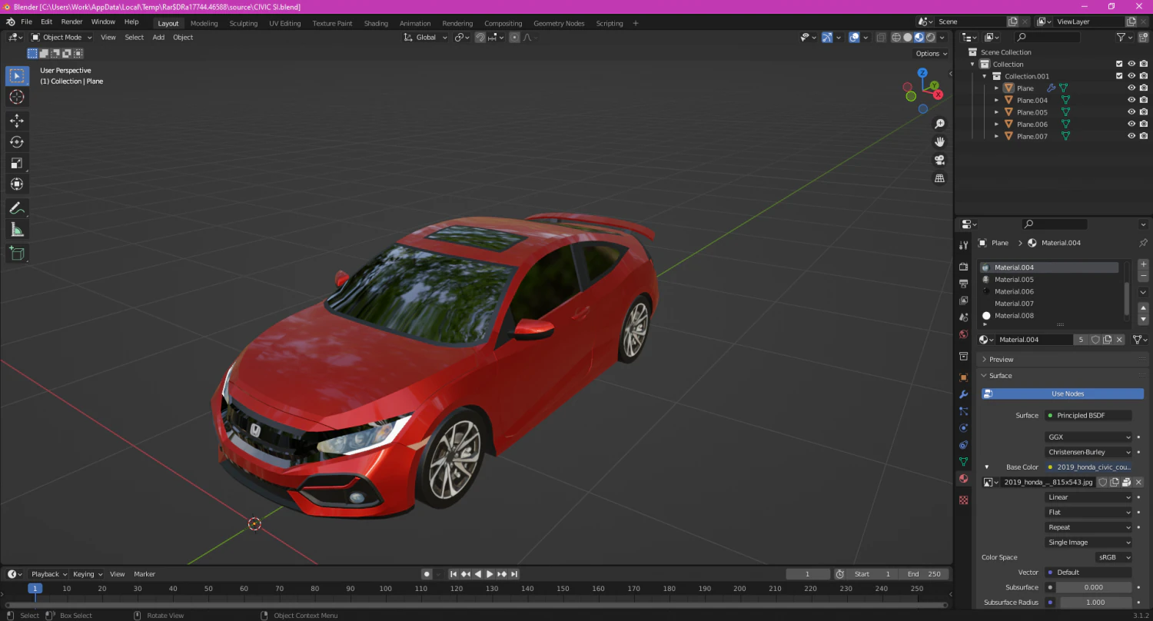Activate the Cursor tool
Image resolution: width=1153 pixels, height=621 pixels.
[17, 97]
